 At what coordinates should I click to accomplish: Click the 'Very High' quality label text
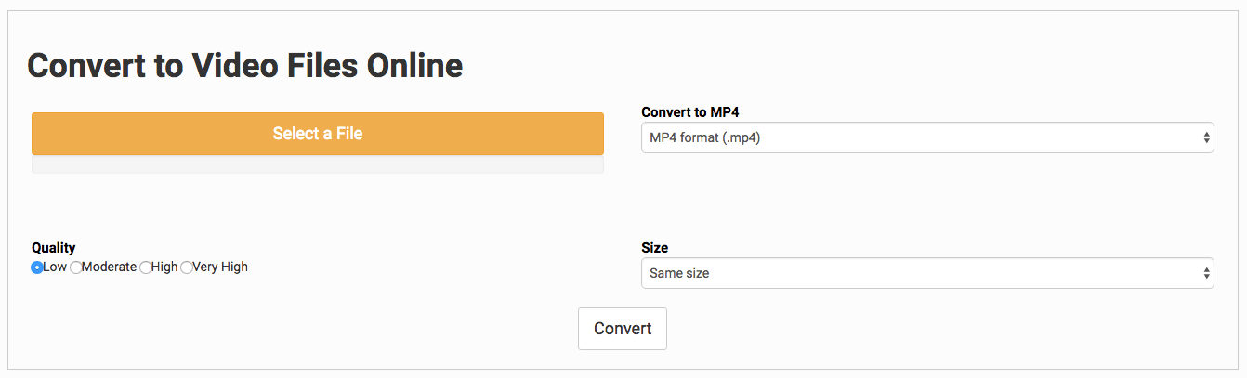[x=220, y=267]
